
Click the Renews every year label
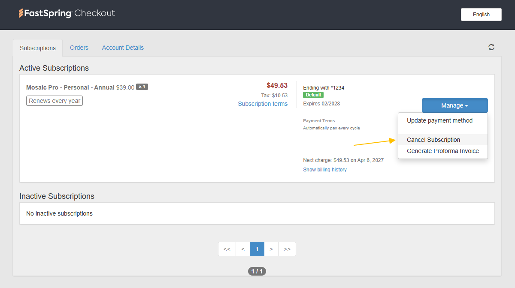click(55, 101)
